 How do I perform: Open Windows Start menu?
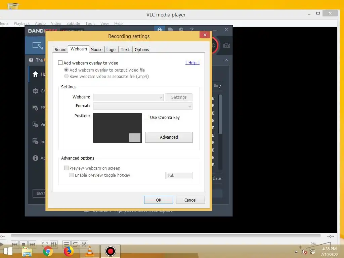[x=8, y=251]
